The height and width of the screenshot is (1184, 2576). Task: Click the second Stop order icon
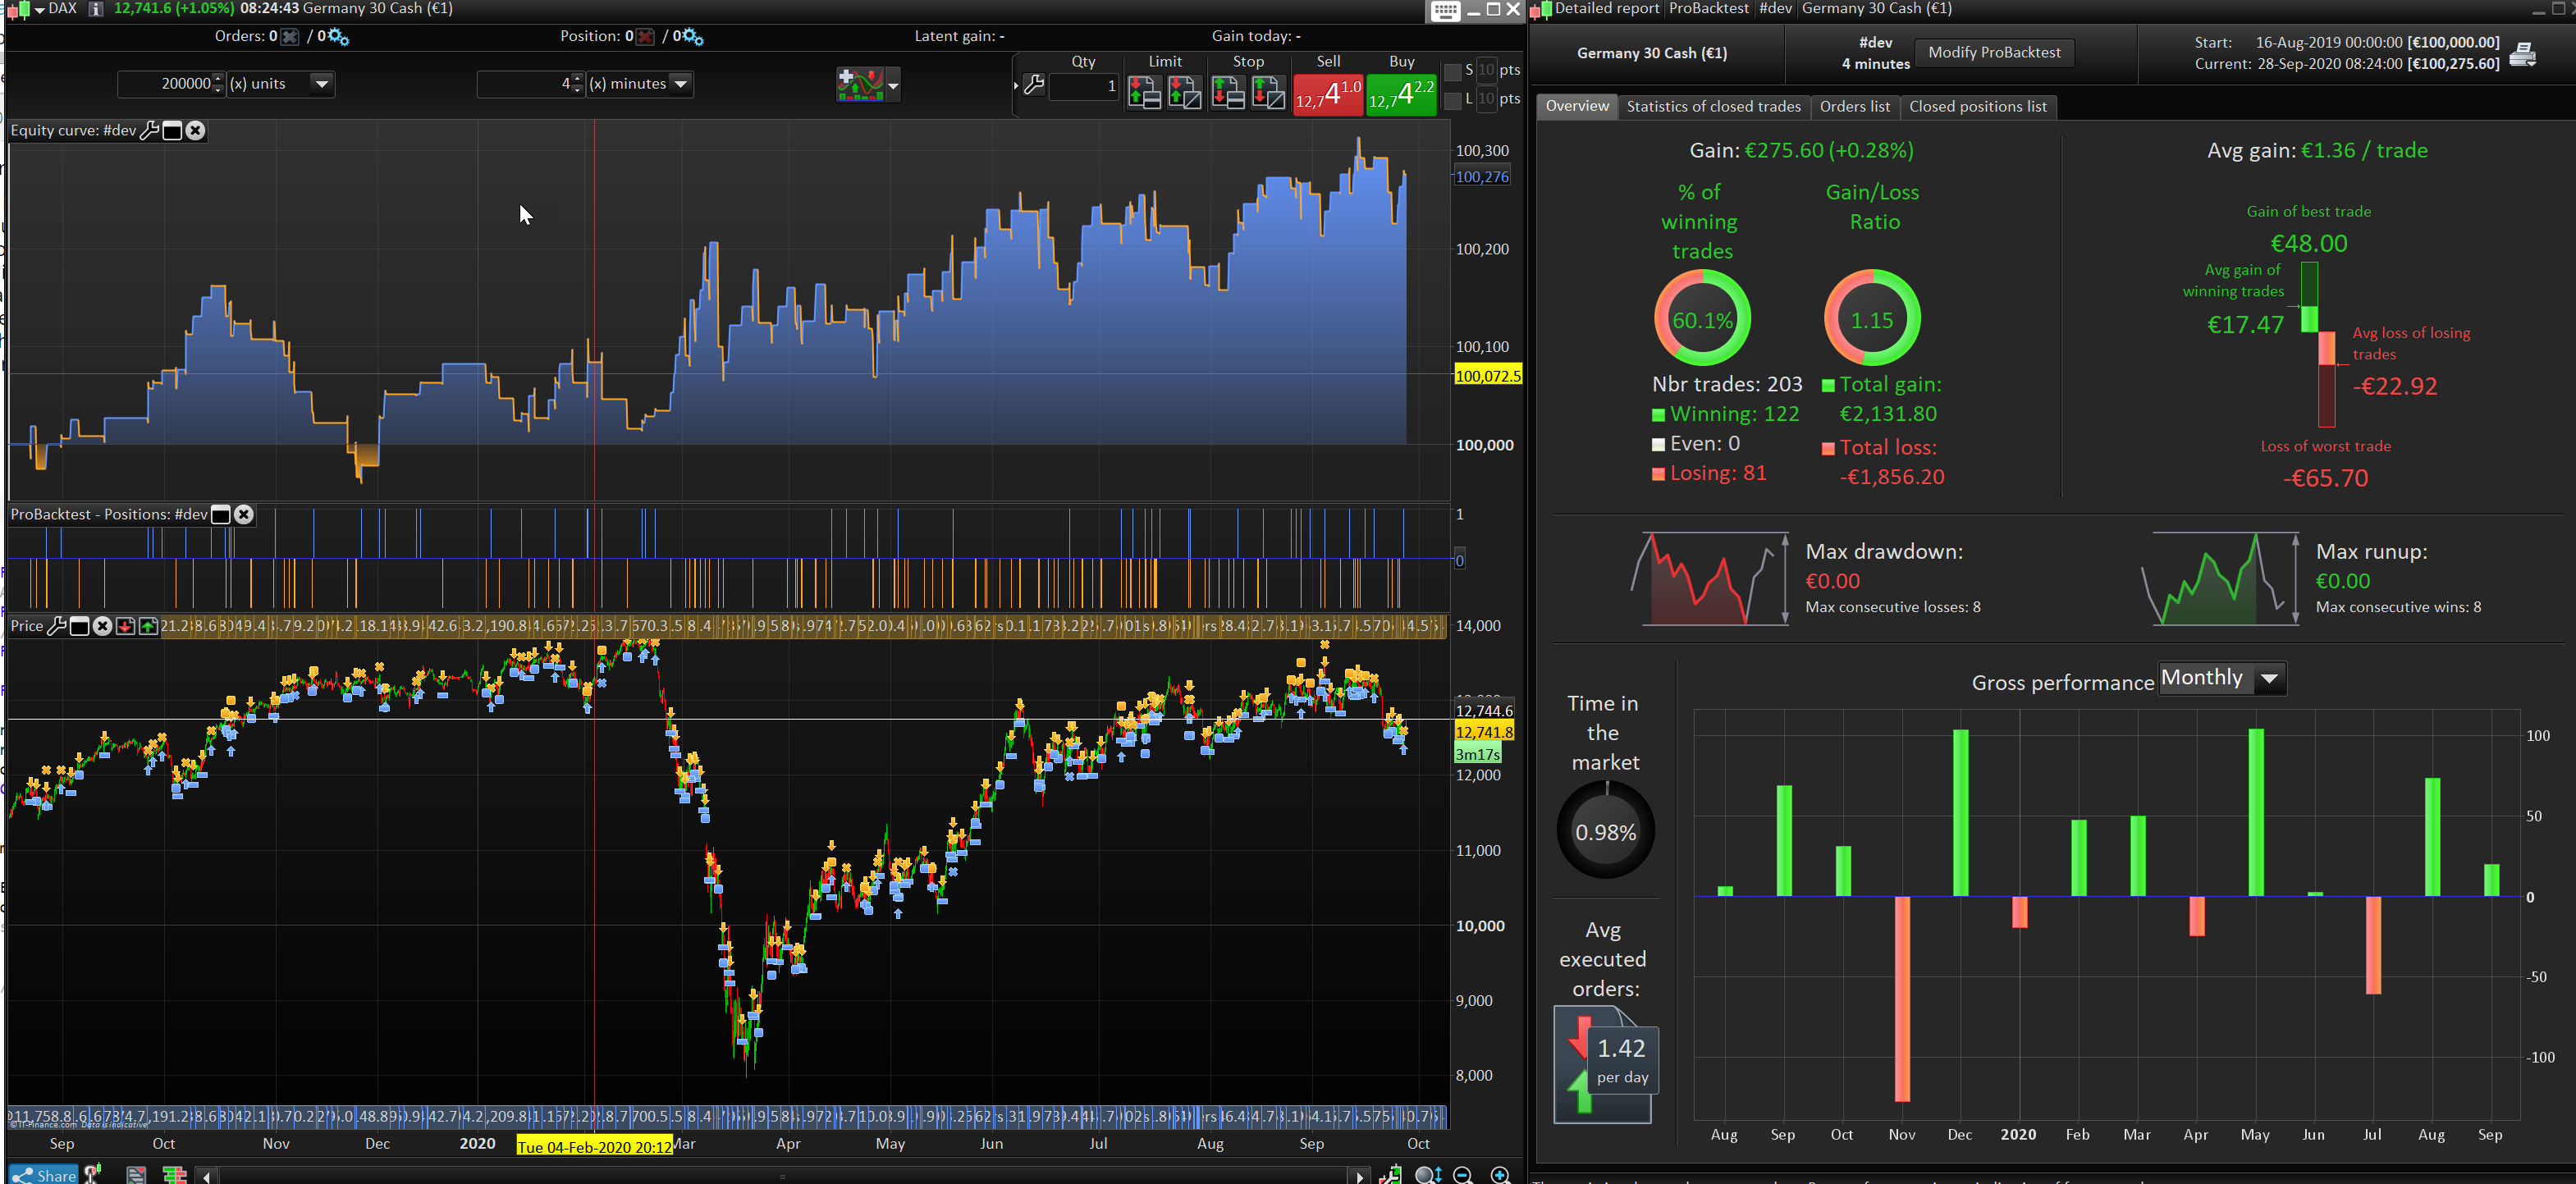1268,93
